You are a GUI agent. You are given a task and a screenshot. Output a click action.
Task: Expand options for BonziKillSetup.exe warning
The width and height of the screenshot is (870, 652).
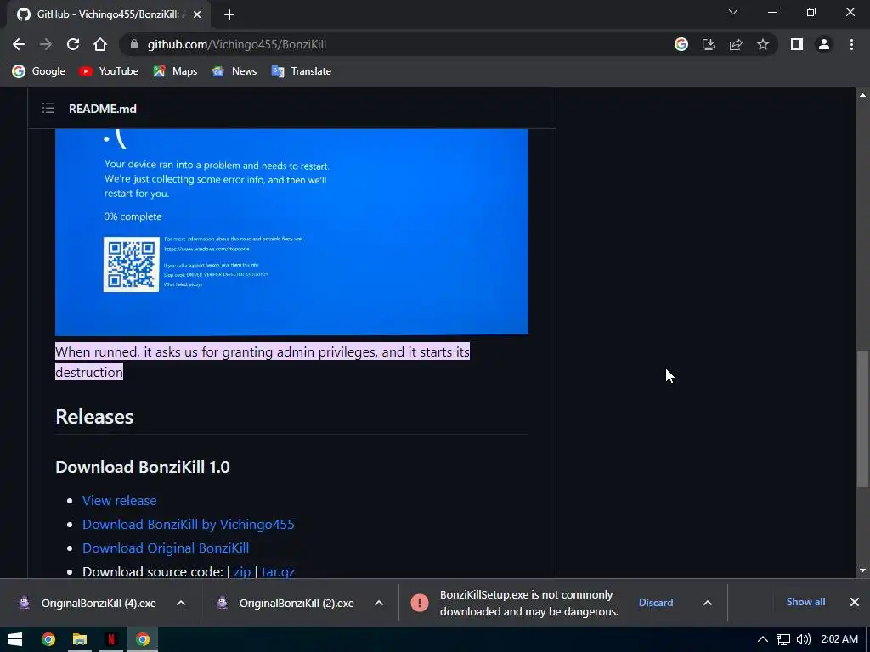pyautogui.click(x=708, y=603)
